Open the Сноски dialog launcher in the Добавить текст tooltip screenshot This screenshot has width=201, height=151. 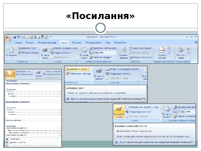(x=138, y=82)
